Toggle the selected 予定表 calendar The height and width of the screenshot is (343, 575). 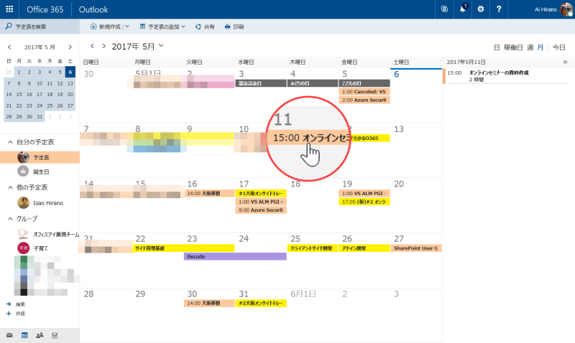(40, 157)
